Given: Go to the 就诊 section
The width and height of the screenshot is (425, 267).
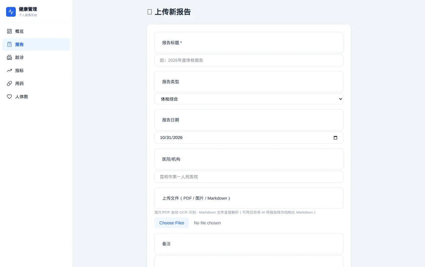Looking at the screenshot, I should [36, 57].
